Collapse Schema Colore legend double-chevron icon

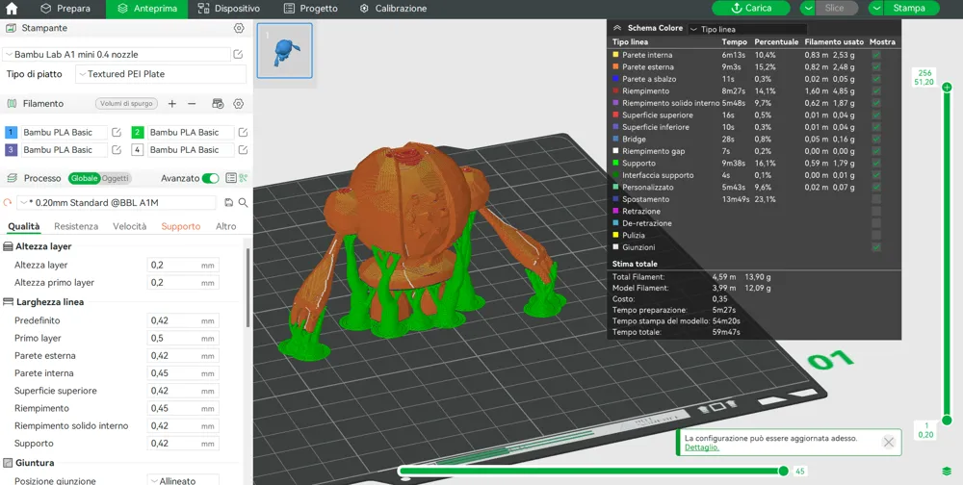click(617, 28)
